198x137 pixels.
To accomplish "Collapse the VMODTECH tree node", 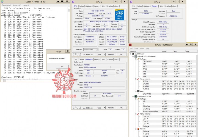I will coord(130,54).
